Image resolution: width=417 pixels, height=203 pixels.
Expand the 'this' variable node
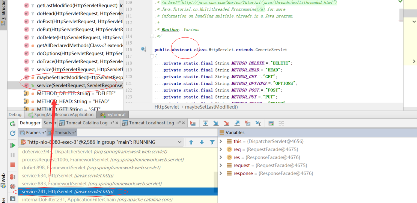pos(220,142)
